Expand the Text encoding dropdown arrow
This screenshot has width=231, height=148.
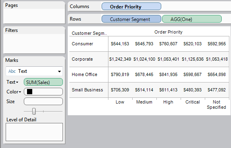17,82
